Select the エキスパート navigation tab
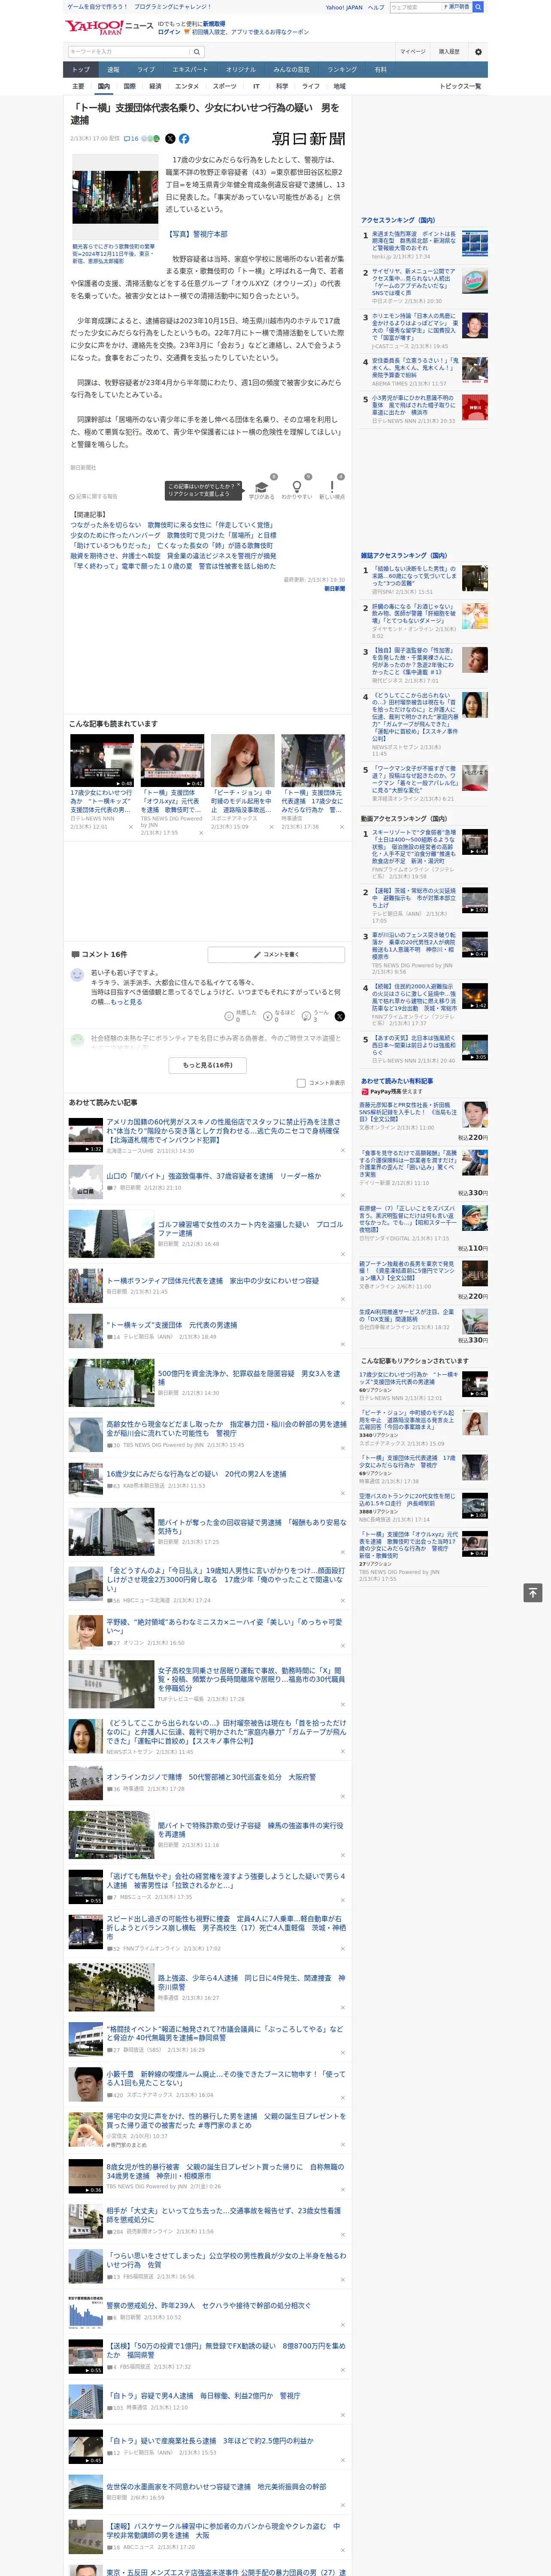The height and width of the screenshot is (2576, 551). tap(190, 70)
